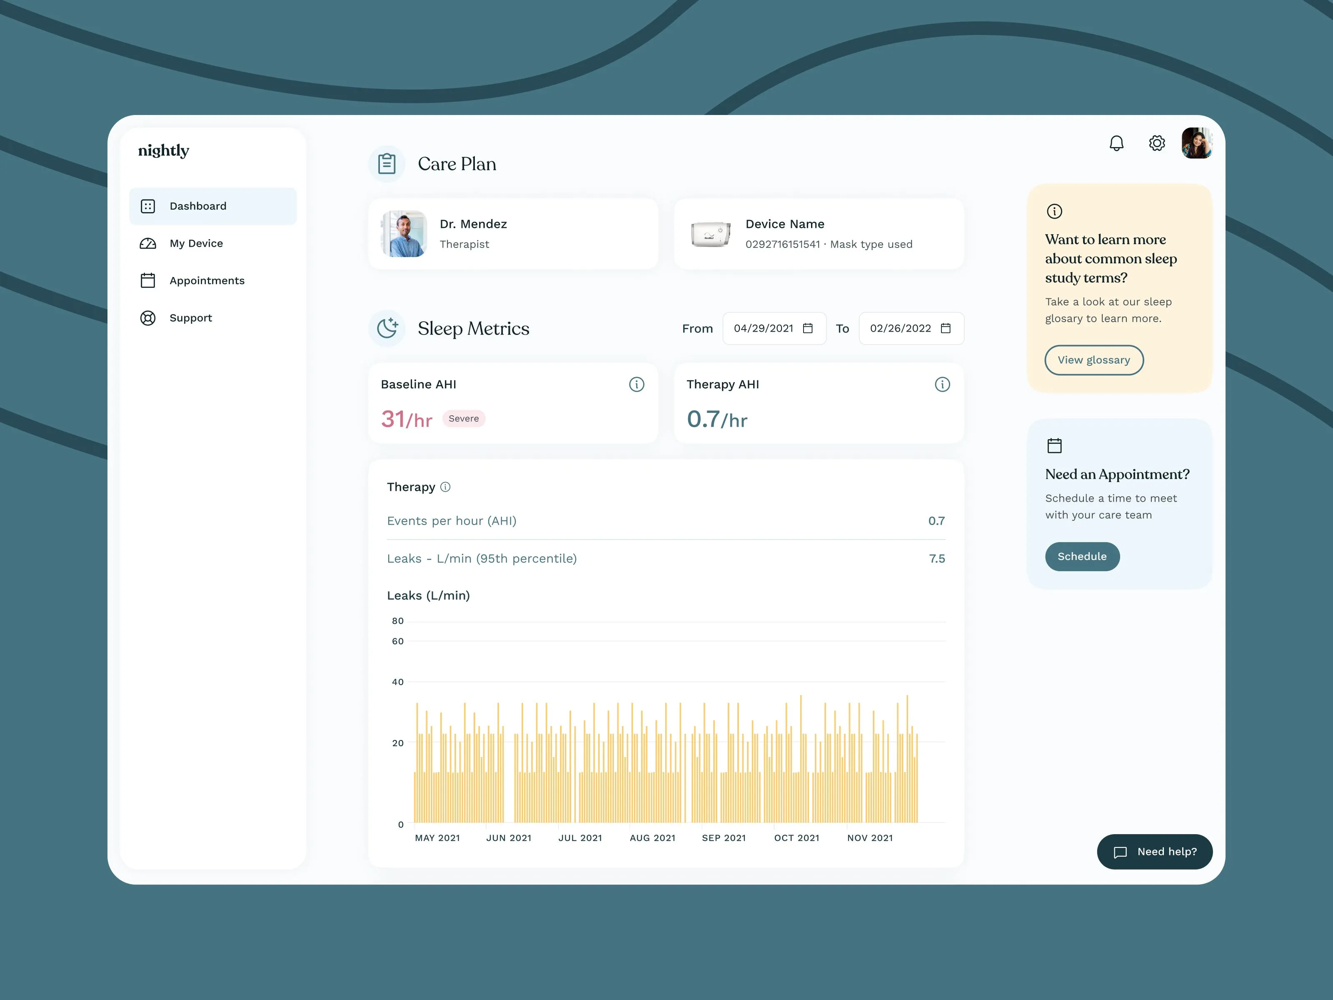Click chat icon in Need help button
The image size is (1333, 1000).
1120,852
